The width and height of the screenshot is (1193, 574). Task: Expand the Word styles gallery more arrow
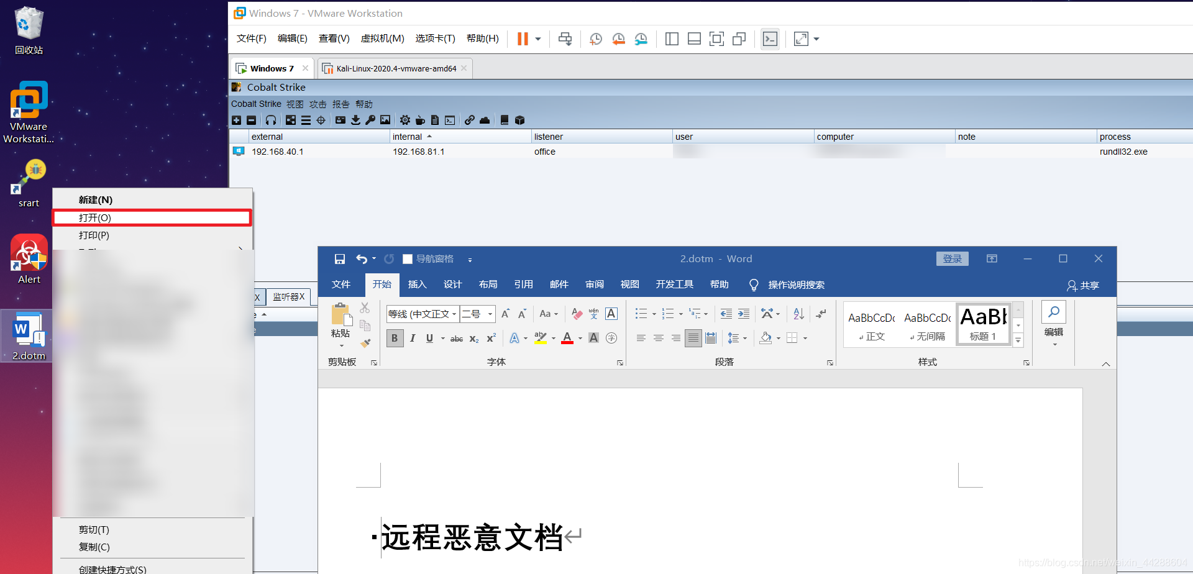pos(1018,340)
